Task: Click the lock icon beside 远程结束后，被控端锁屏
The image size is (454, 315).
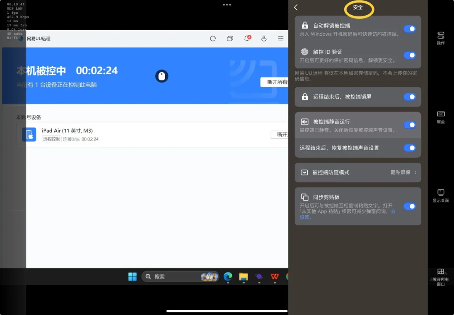Action: (305, 96)
